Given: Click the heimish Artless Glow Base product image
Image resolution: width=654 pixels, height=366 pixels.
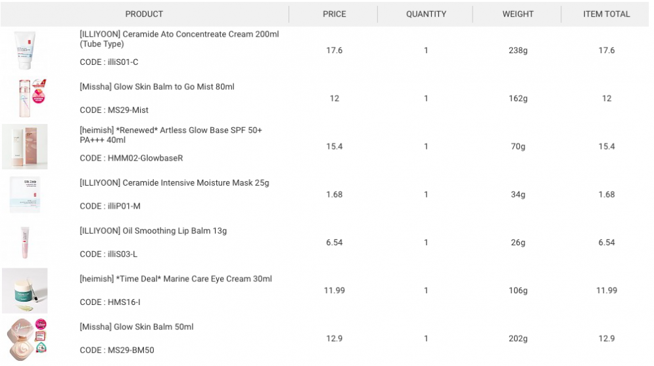Looking at the screenshot, I should click(x=25, y=146).
